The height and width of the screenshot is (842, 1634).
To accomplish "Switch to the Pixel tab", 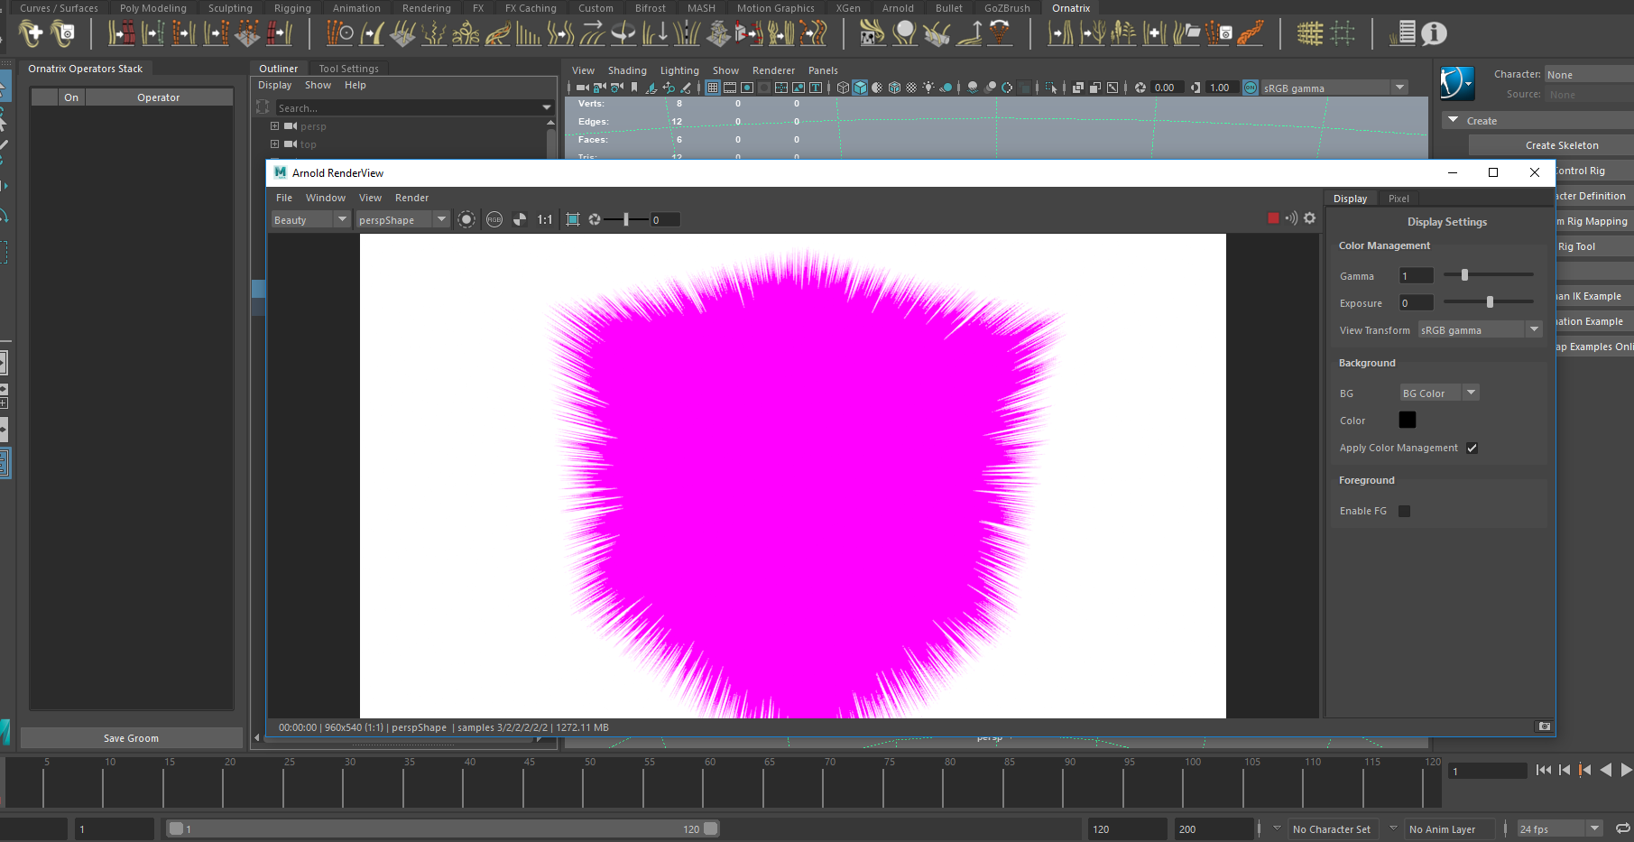I will coord(1399,199).
